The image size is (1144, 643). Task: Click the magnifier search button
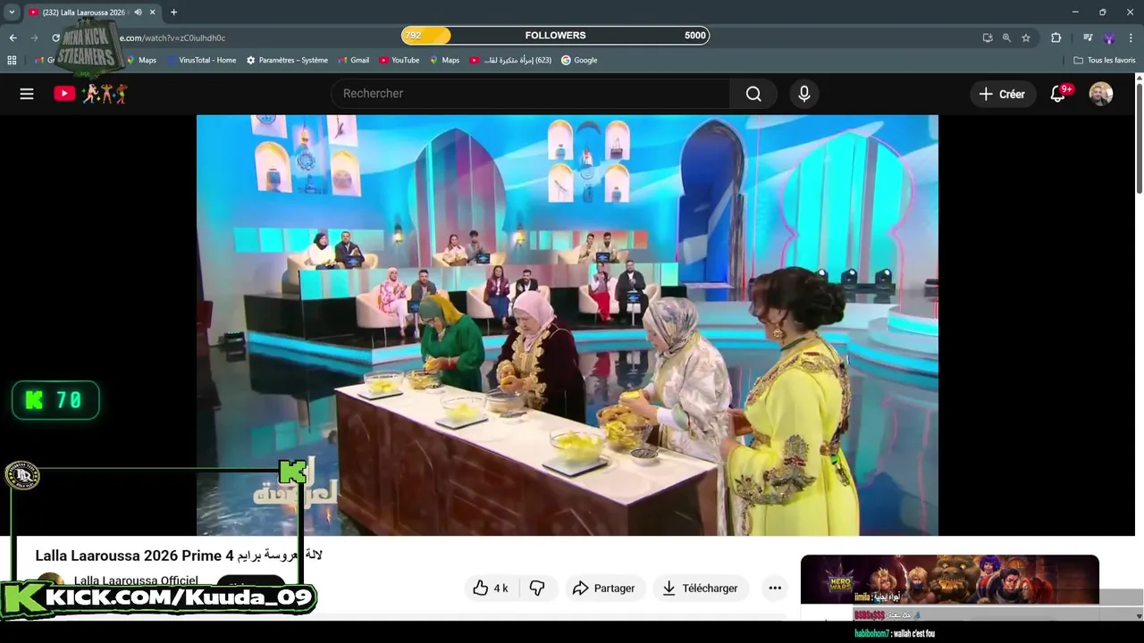click(x=753, y=94)
